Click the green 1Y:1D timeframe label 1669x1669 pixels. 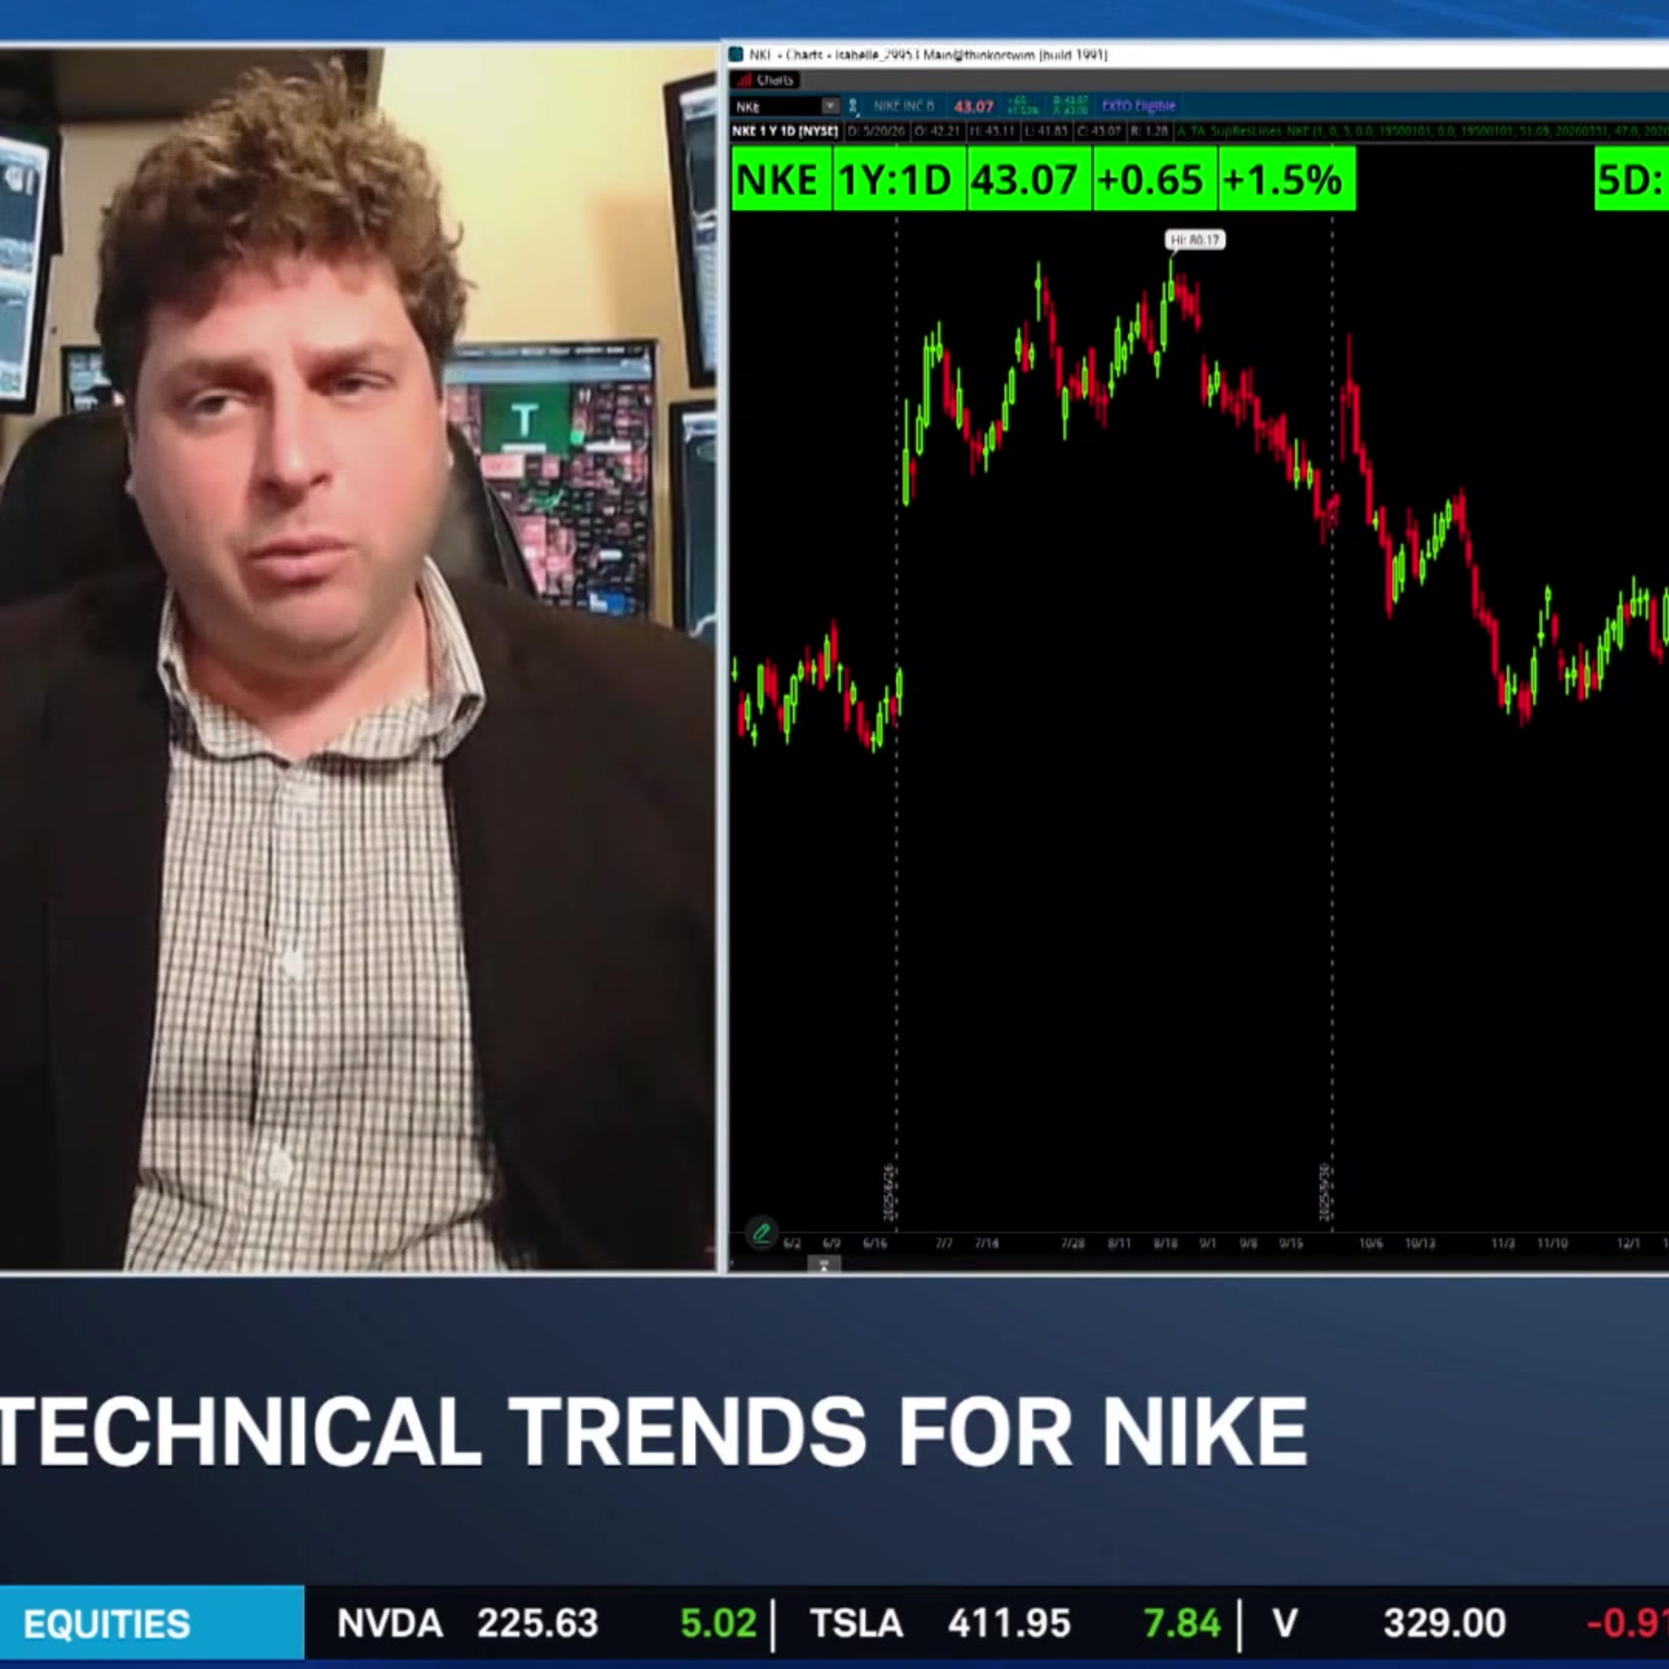tap(895, 180)
